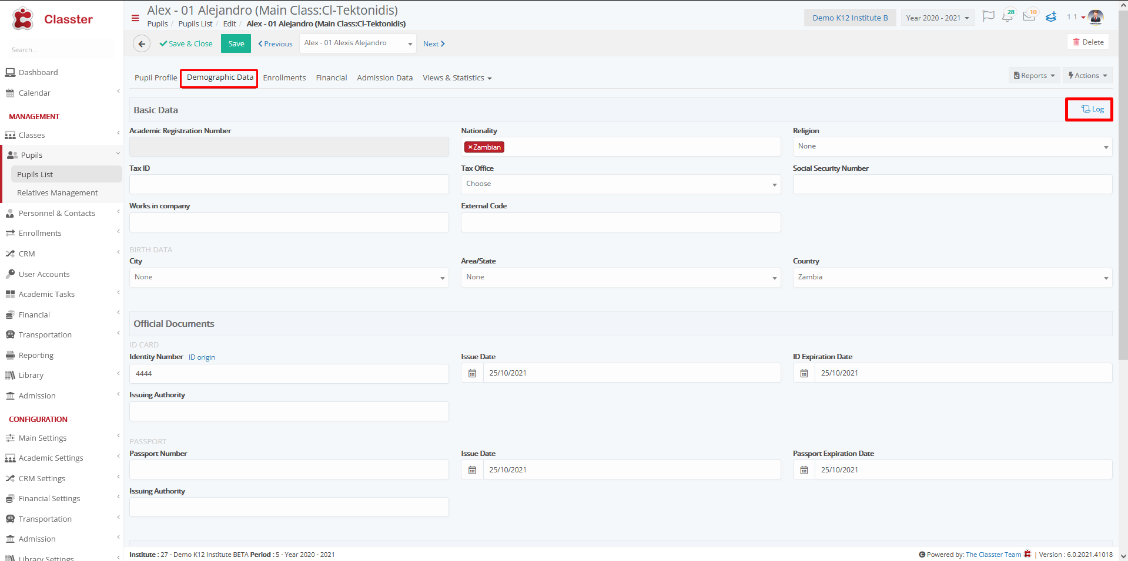Open ID Expiration Date calendar icon
Screen dimensions: 1128x561
tap(804, 373)
